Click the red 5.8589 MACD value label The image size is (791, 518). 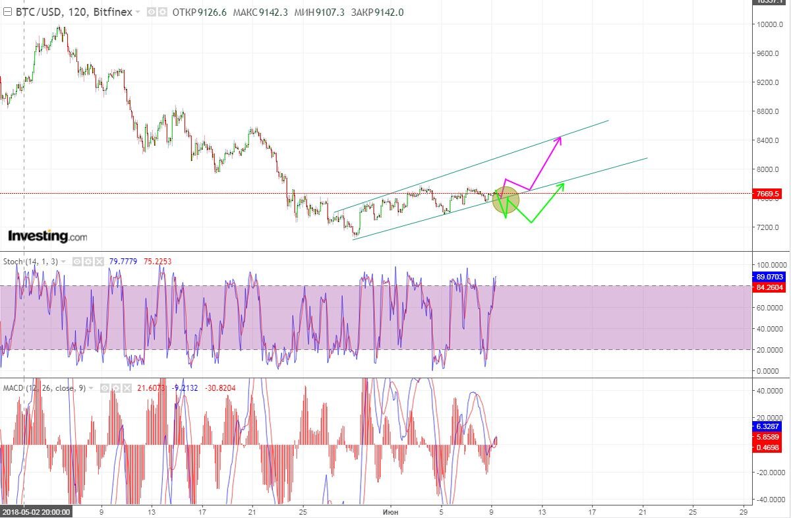tap(767, 437)
